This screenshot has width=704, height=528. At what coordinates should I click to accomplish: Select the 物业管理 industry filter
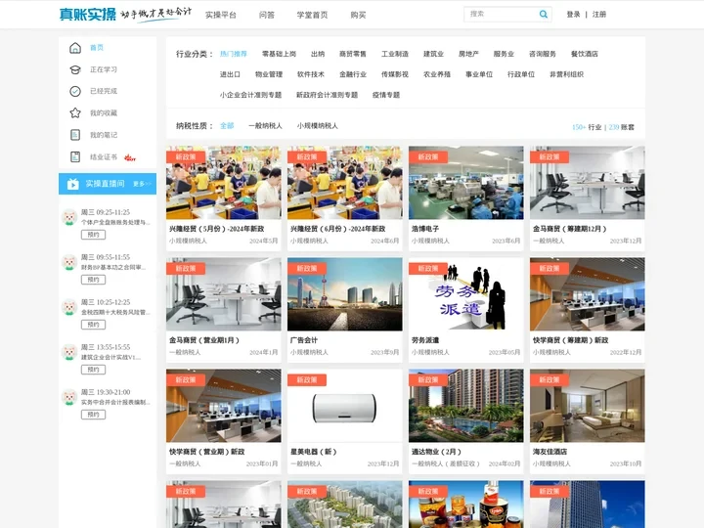click(269, 74)
